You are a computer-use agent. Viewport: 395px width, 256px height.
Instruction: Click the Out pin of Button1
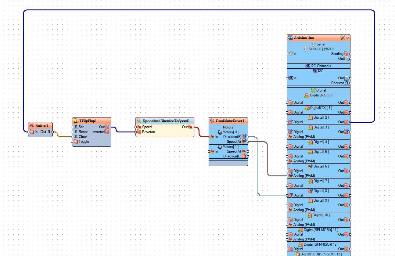[53, 132]
